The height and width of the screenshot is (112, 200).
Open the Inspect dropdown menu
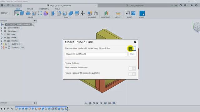118,17
